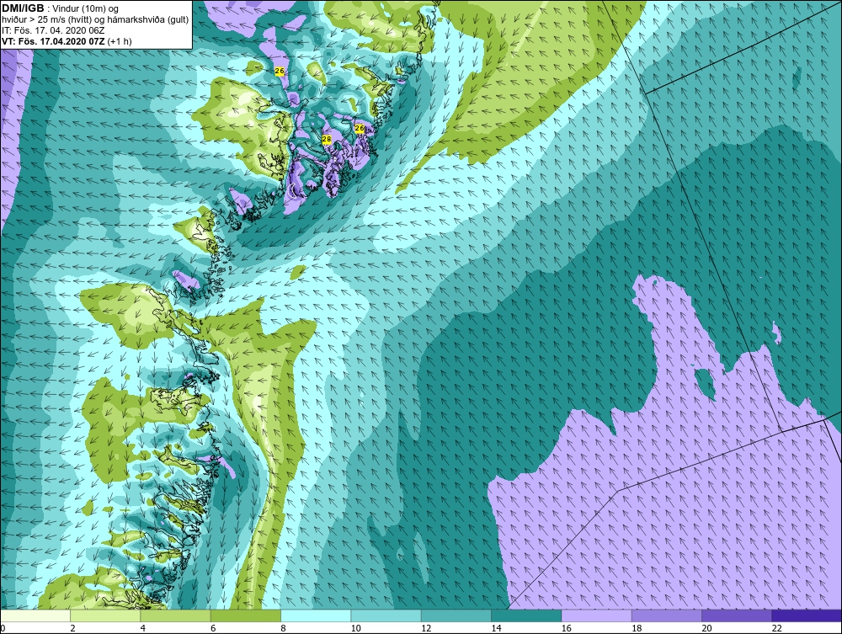The width and height of the screenshot is (842, 634).
Task: Click the legend scale label 22
Action: [x=776, y=628]
